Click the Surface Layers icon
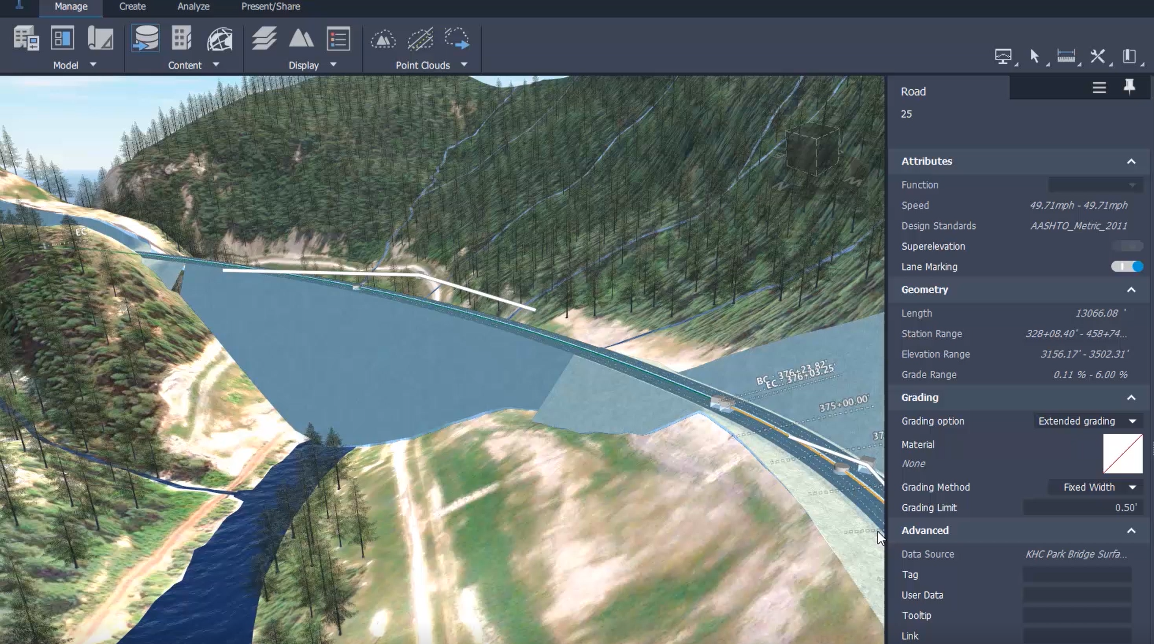Viewport: 1154px width, 644px height. pyautogui.click(x=264, y=39)
